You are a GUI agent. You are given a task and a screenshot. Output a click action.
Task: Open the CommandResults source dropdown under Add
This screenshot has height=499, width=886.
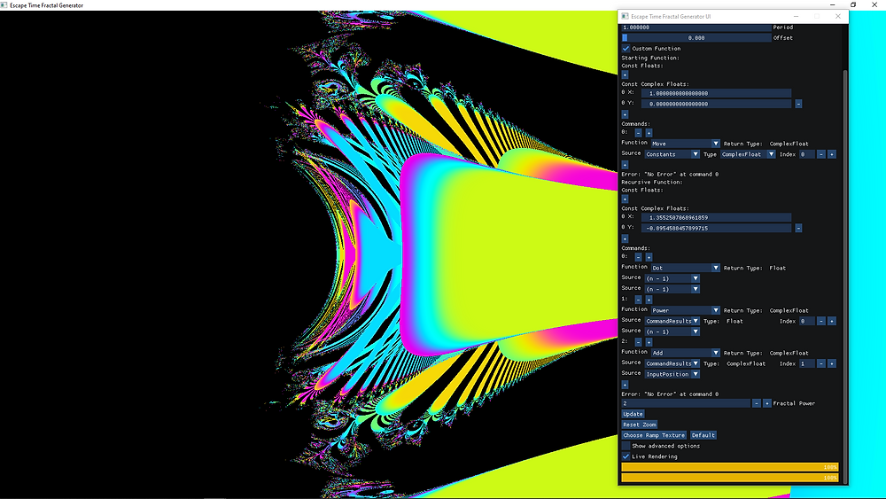[x=672, y=363]
